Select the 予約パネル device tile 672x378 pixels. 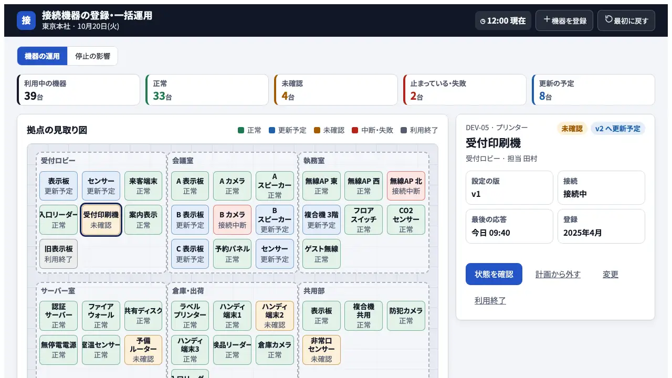pyautogui.click(x=232, y=254)
